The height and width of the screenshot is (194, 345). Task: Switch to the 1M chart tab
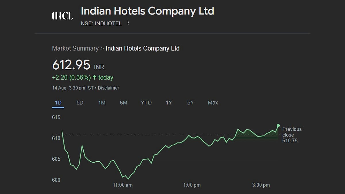tap(102, 103)
